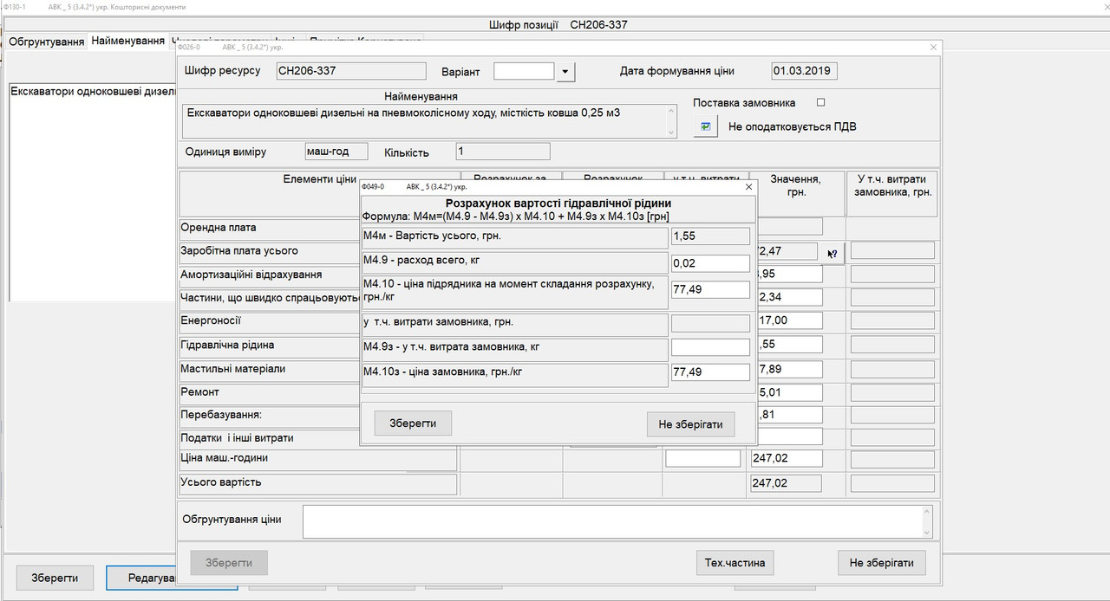Viewport: 1110px width, 601px height.
Task: Click the 'Гідравлічна рідина' row label
Action: 227,345
